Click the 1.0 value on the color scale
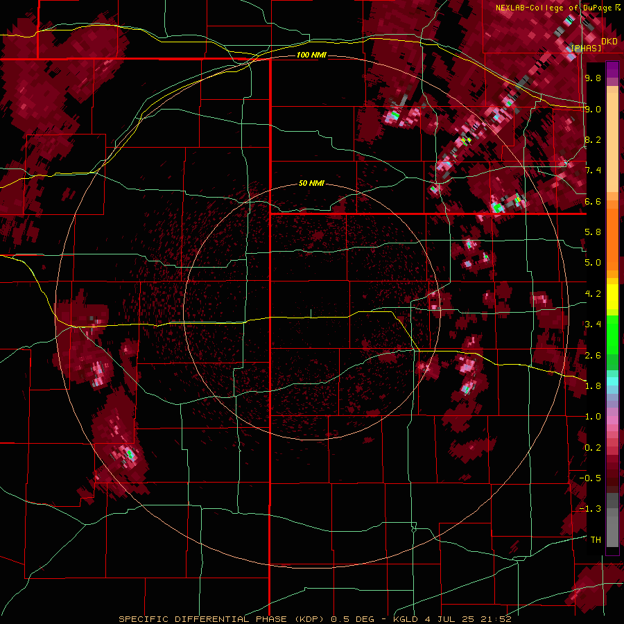 tap(593, 417)
